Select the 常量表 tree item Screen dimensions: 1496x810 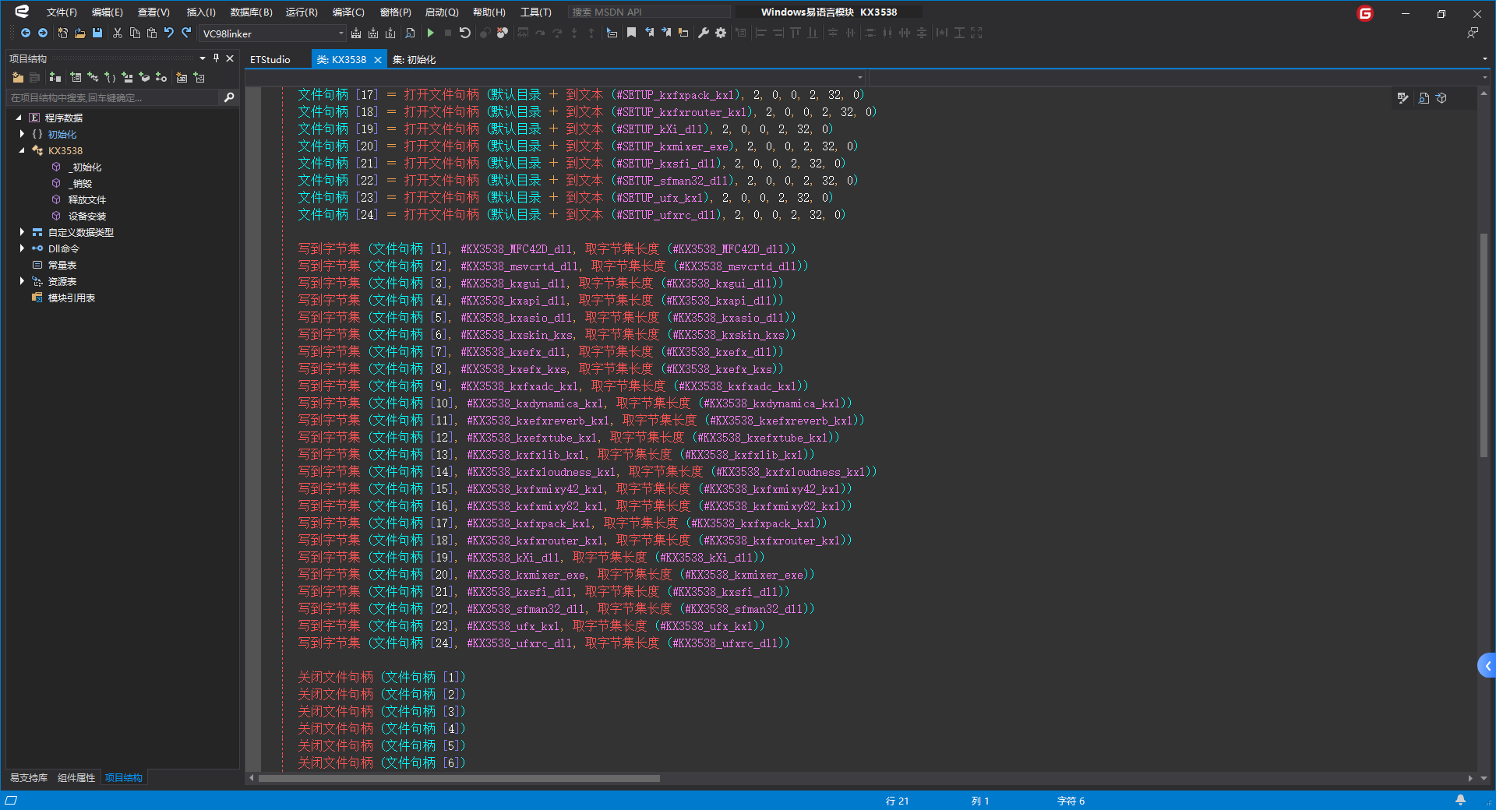pos(62,266)
